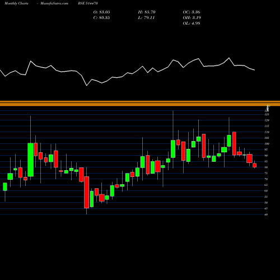This screenshot has width=280, height=280.
Task: Click the 45 price axis label
Action: click(x=266, y=208)
